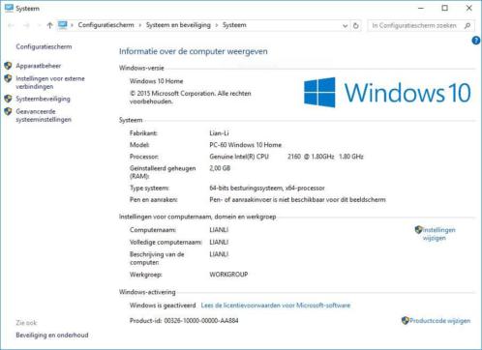Maximize the Systeem window

444,8
